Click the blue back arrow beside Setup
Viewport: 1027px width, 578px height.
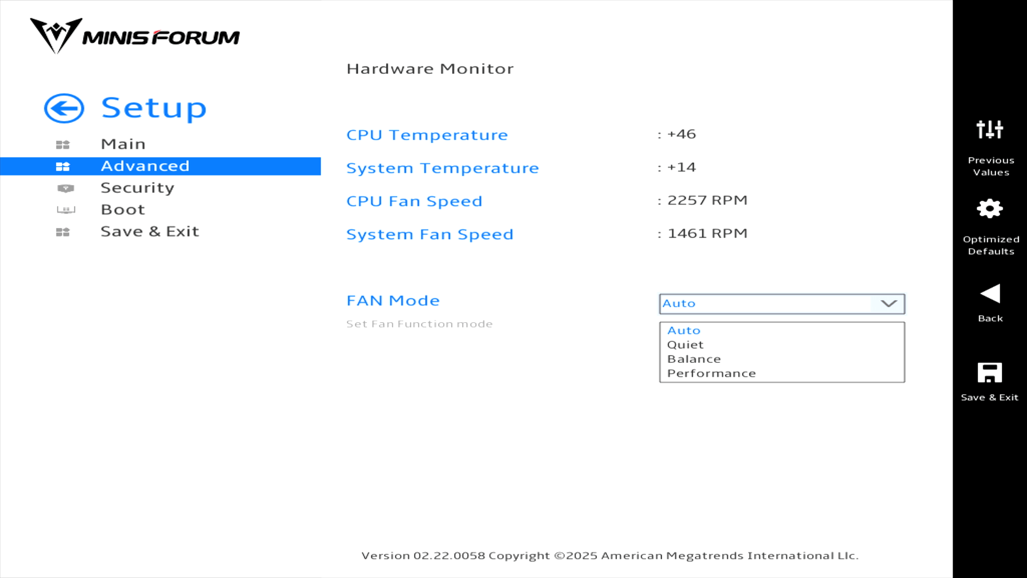[64, 109]
